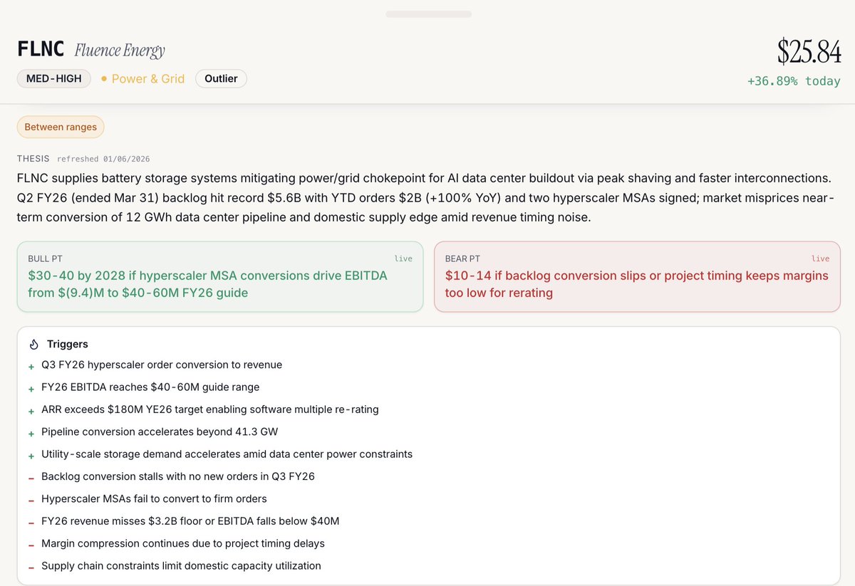Image resolution: width=855 pixels, height=586 pixels.
Task: Click the minus icon for supply chain constraints
Action: [31, 567]
